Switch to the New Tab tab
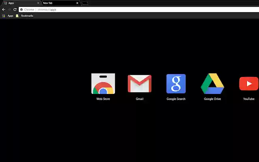The width and height of the screenshot is (259, 162). [x=60, y=3]
